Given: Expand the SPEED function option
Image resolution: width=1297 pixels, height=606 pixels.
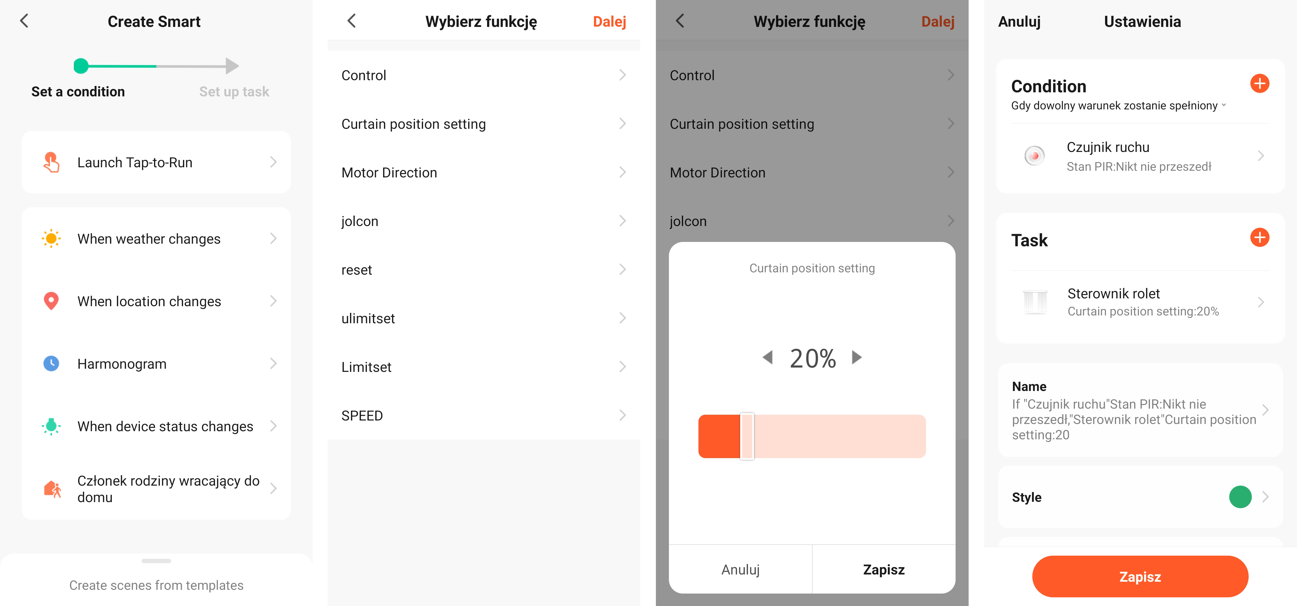Looking at the screenshot, I should pyautogui.click(x=483, y=416).
